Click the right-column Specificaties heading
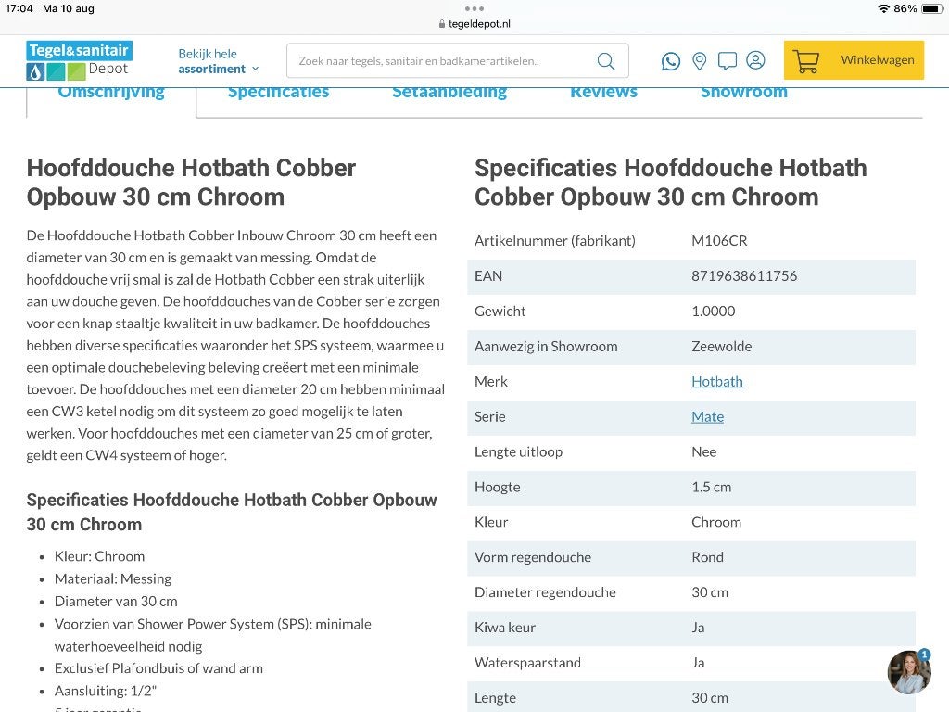 tap(671, 183)
